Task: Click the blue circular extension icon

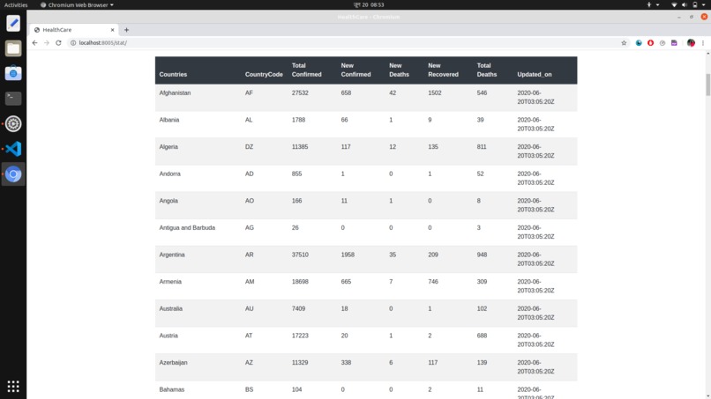Action: 639,42
